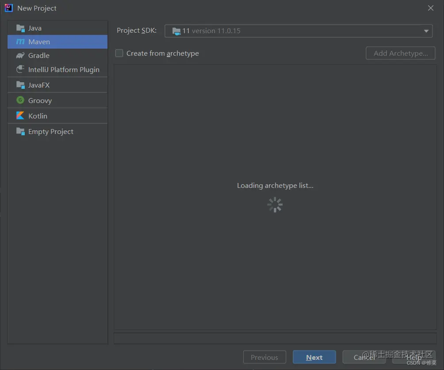Click the Loading archetype list spinner
Image resolution: width=444 pixels, height=370 pixels.
click(275, 205)
